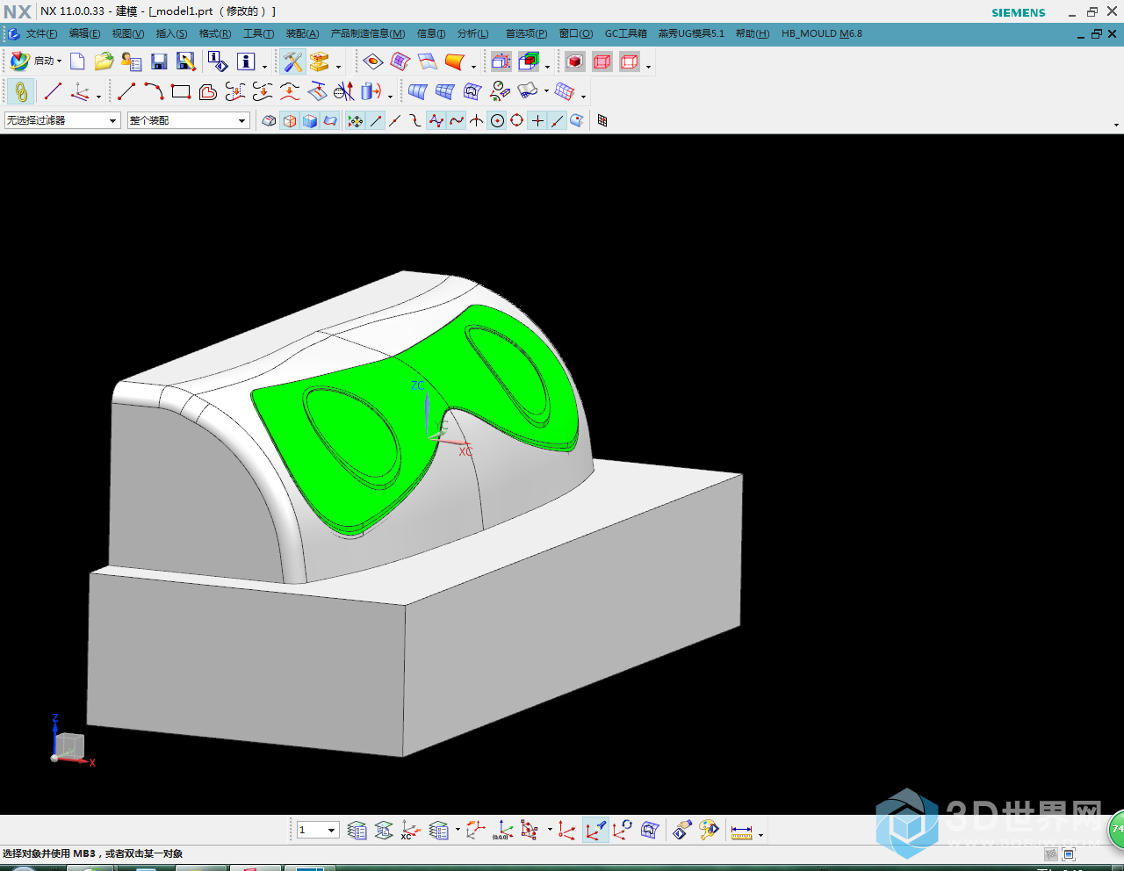This screenshot has height=871, width=1124.
Task: Click the Move to Layer icon
Action: coord(384,830)
